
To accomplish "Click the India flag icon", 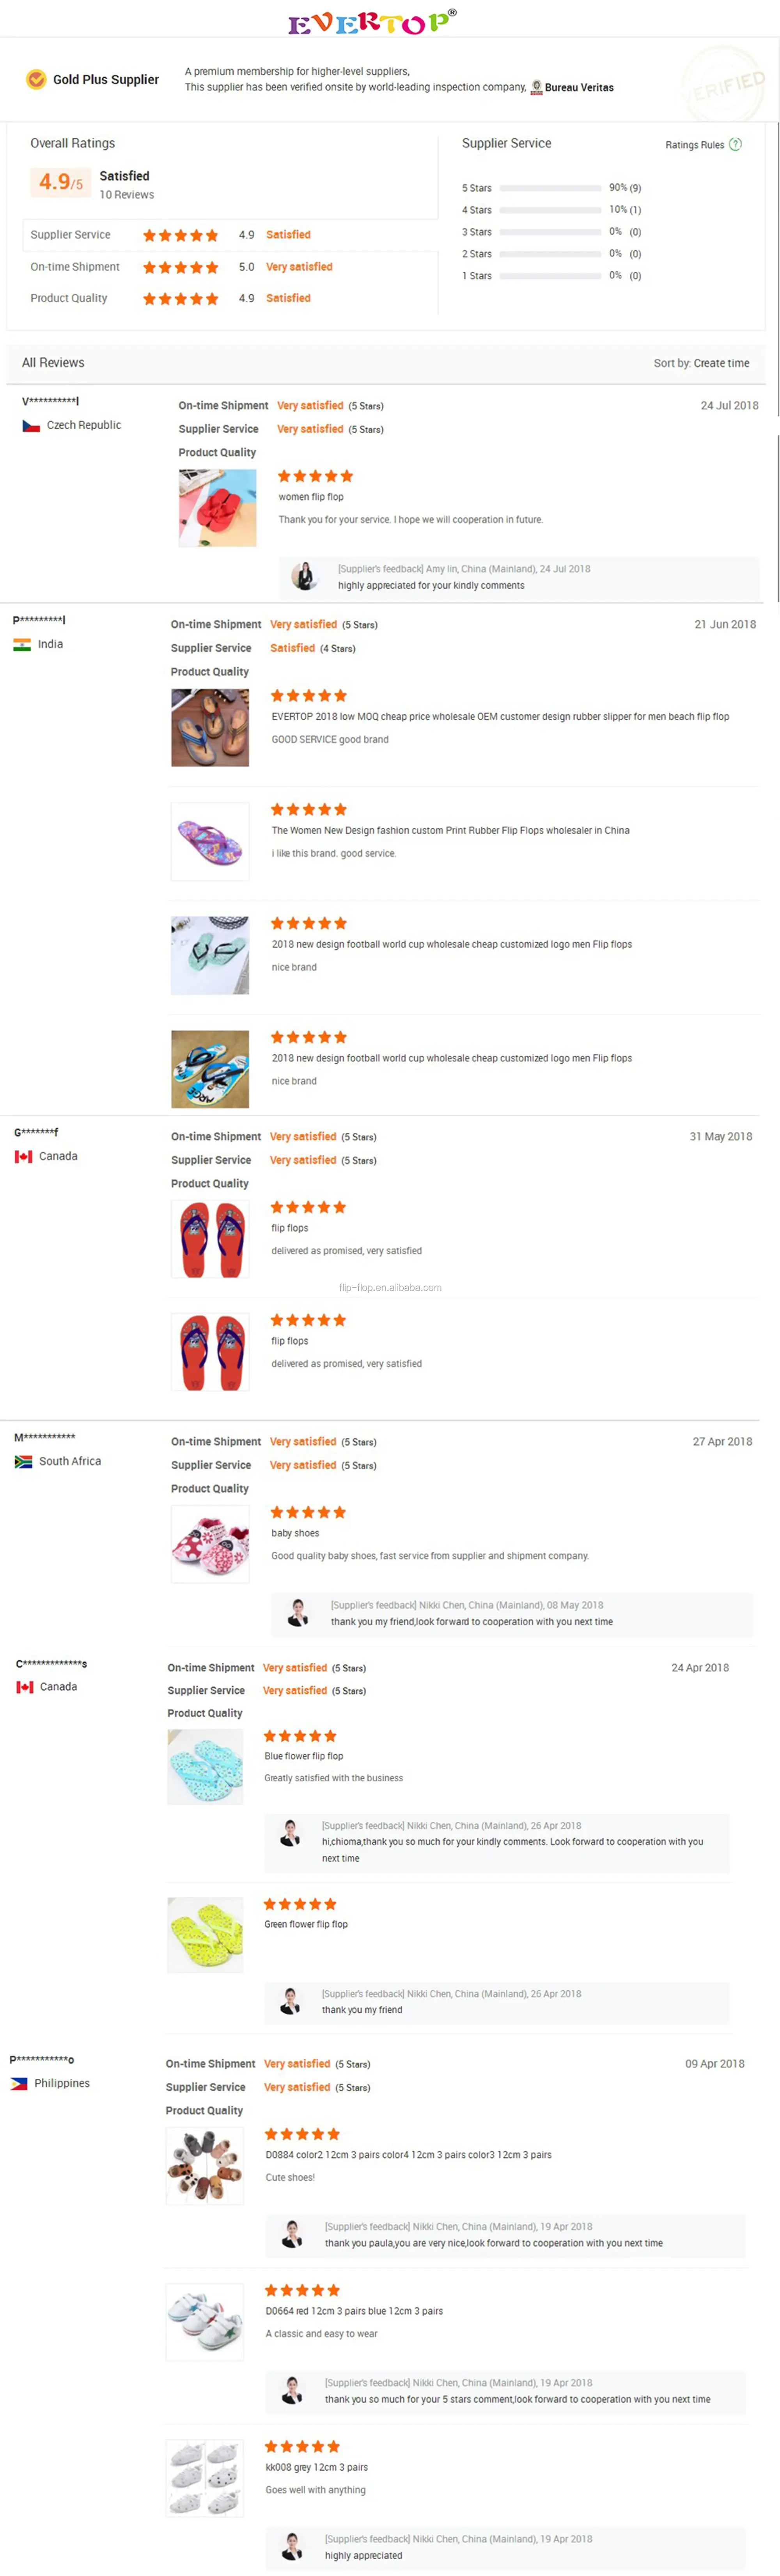I will click(x=22, y=645).
